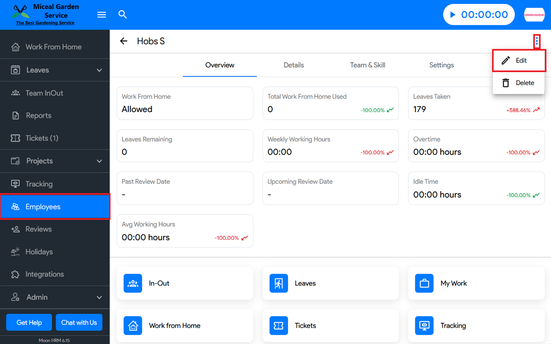Click the Leaves tile icon
The width and height of the screenshot is (551, 344).
point(279,283)
